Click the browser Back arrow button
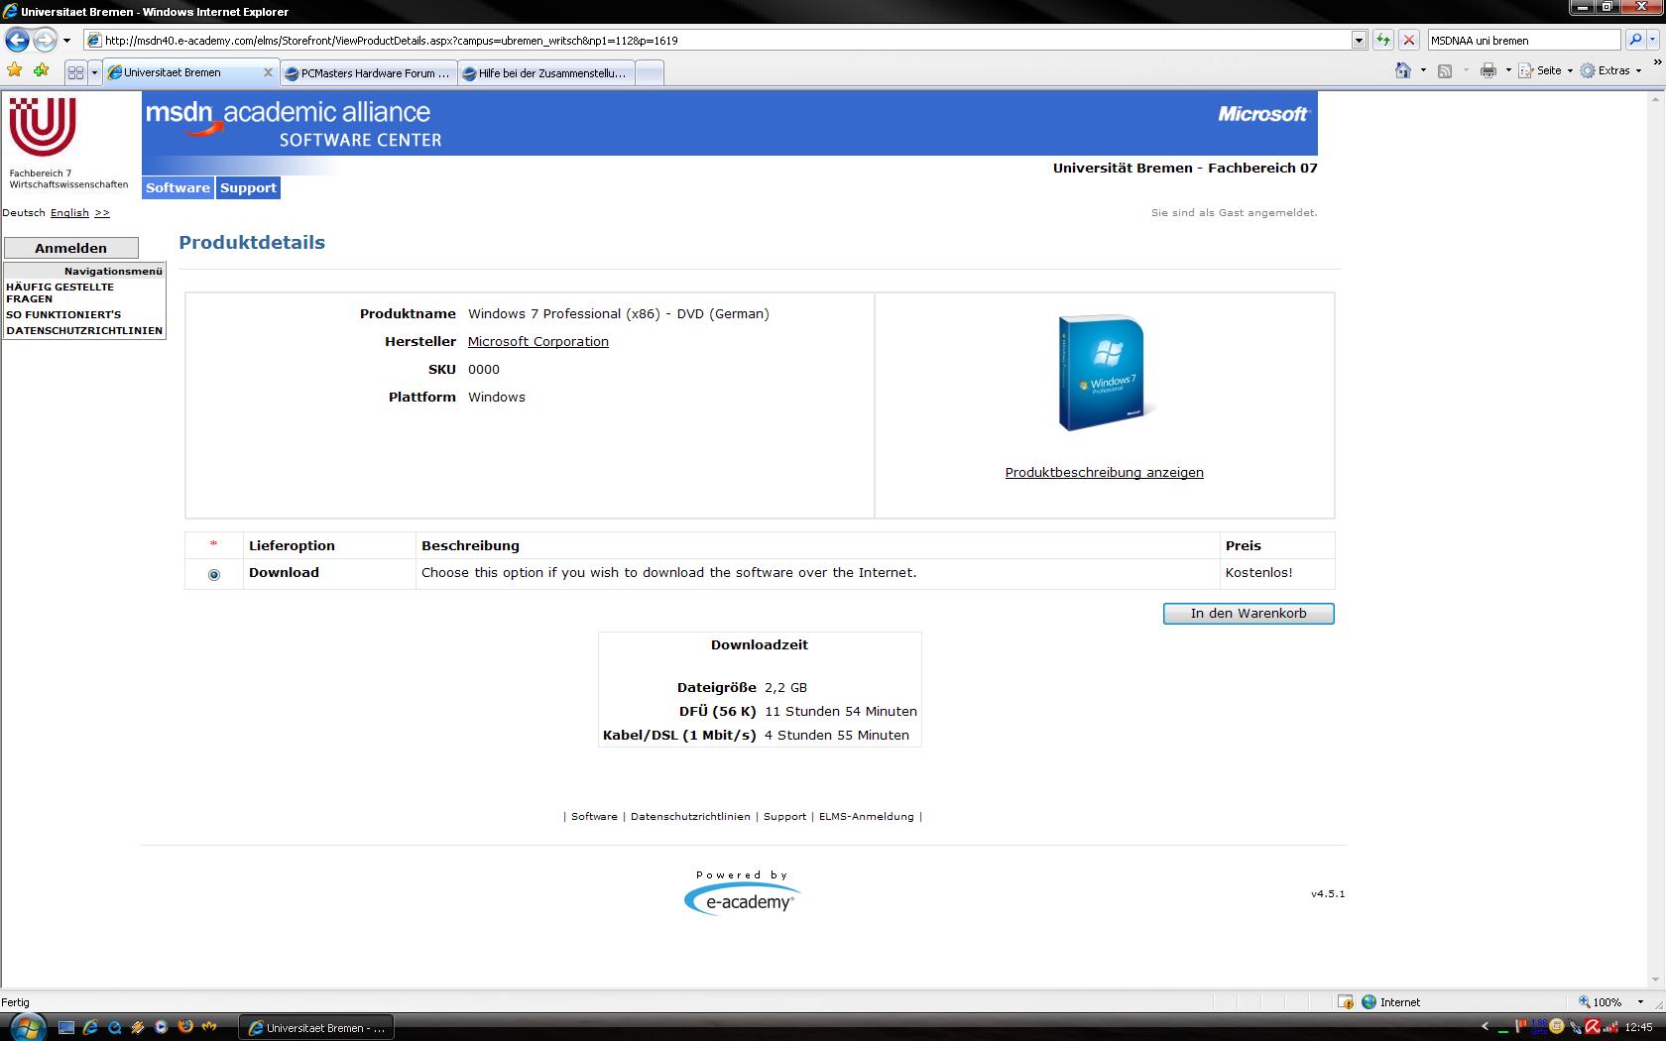 point(17,41)
